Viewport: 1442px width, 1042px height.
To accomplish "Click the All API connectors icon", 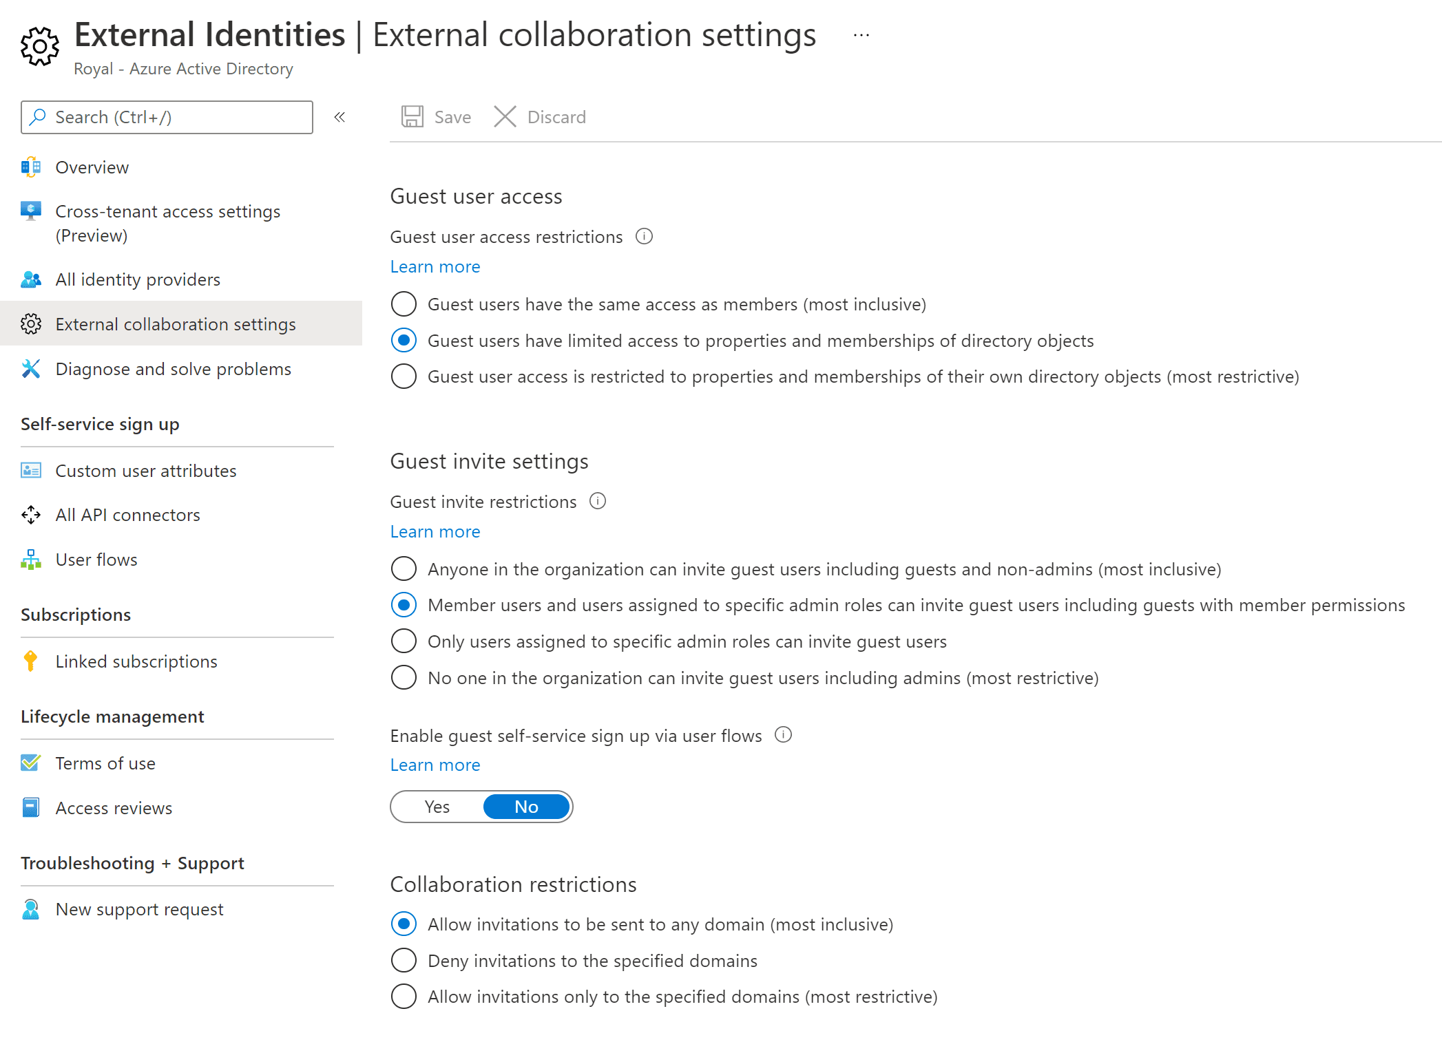I will 30,515.
